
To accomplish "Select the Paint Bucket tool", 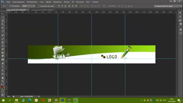I will [3, 53].
